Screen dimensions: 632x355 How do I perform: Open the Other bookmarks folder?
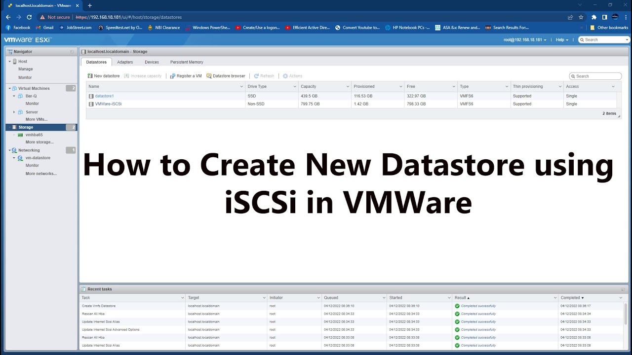pos(609,28)
